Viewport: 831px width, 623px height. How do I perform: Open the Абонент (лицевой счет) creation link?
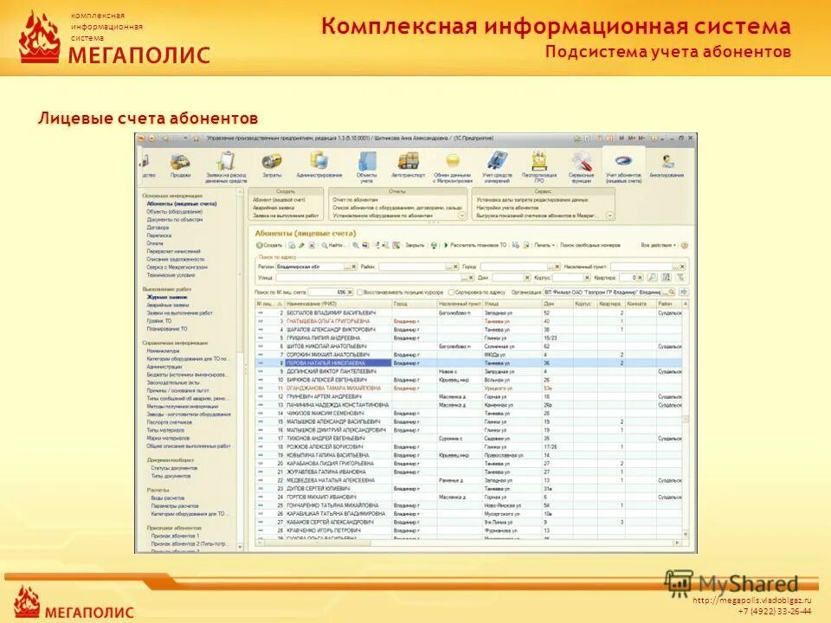click(279, 199)
